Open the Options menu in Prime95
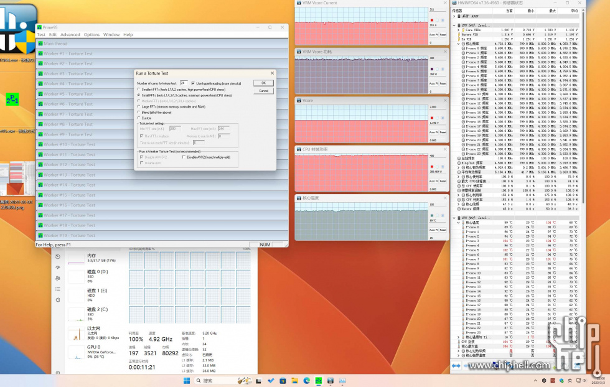The height and width of the screenshot is (387, 610). (91, 35)
